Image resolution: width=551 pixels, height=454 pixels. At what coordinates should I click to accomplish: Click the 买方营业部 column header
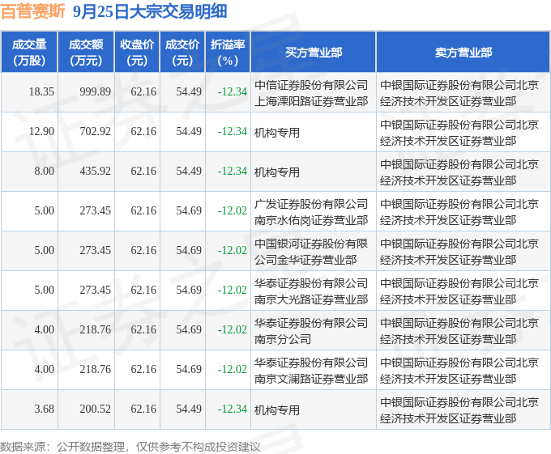[x=313, y=53]
